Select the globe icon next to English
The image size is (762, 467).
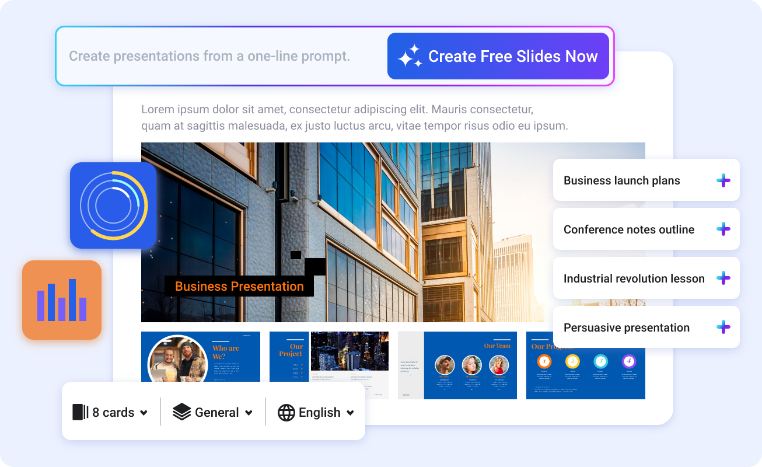[286, 412]
